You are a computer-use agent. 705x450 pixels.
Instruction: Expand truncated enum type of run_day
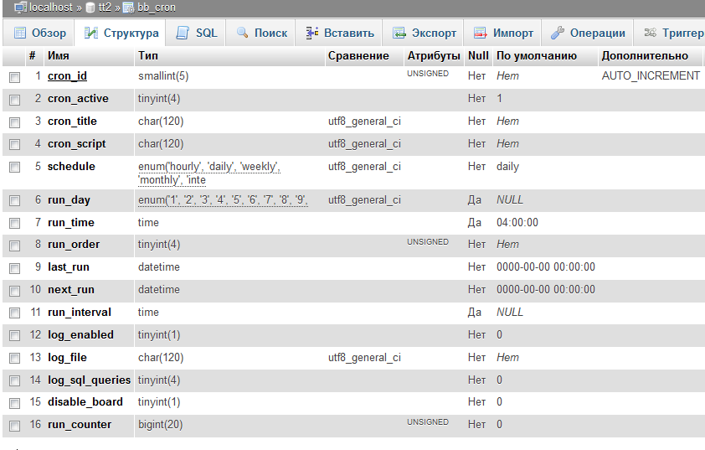pos(223,200)
